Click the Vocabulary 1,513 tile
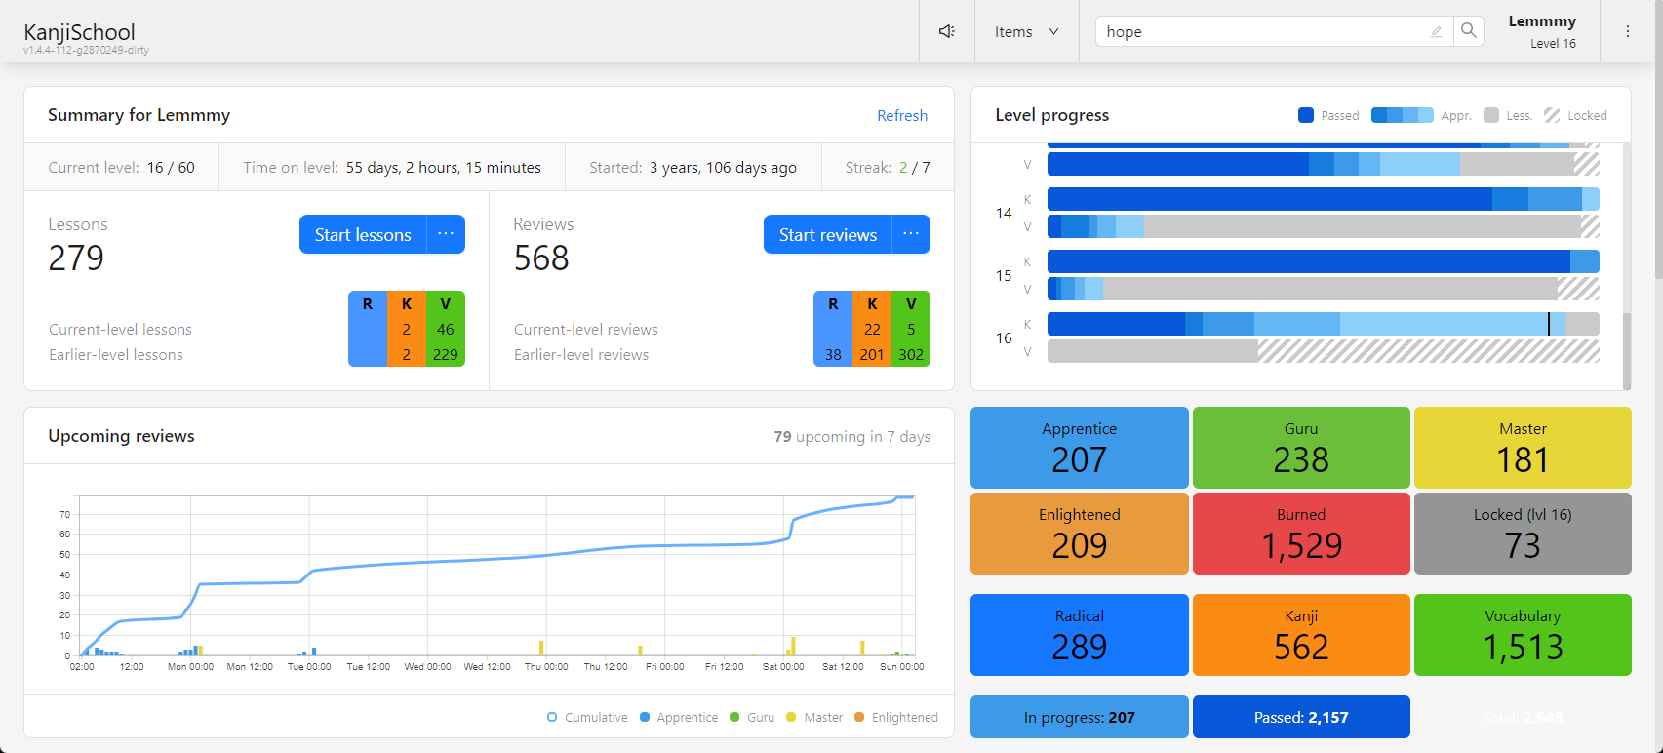The width and height of the screenshot is (1663, 753). 1523,635
